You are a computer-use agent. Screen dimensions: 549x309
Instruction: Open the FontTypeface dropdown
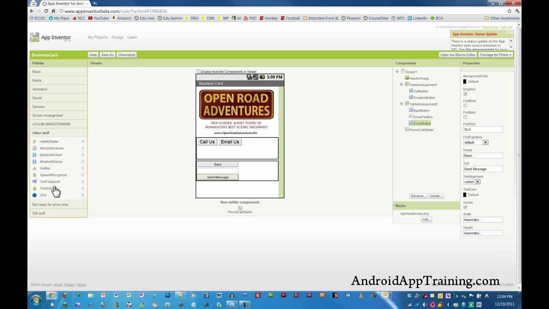pyautogui.click(x=476, y=142)
